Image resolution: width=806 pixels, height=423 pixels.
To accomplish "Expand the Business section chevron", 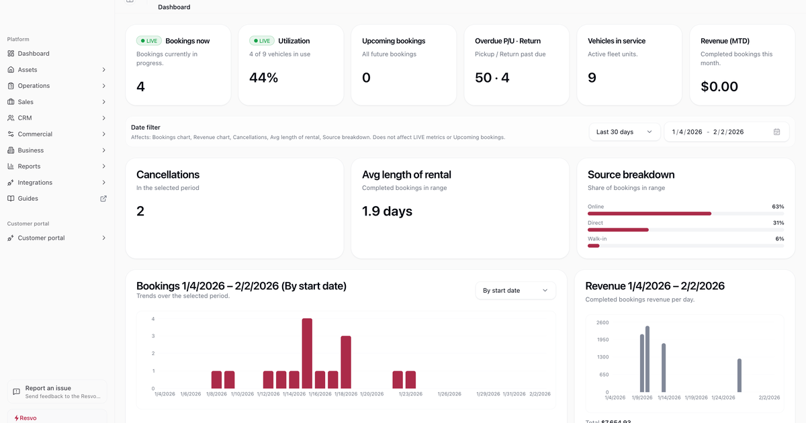I will 103,150.
